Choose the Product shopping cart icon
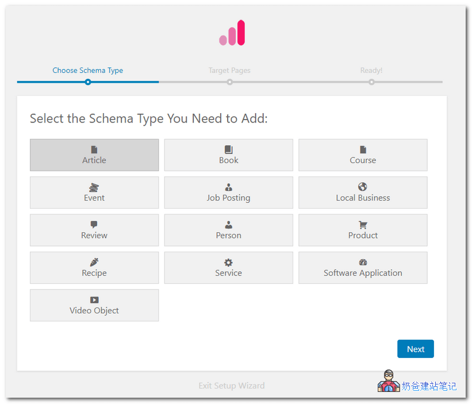Image resolution: width=472 pixels, height=404 pixels. [x=363, y=225]
